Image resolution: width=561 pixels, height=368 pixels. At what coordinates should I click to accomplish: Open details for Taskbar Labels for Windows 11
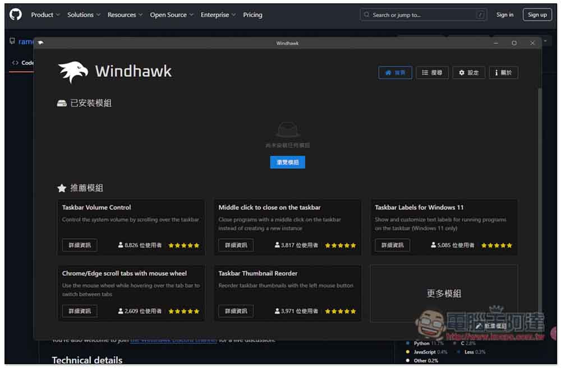(x=392, y=245)
